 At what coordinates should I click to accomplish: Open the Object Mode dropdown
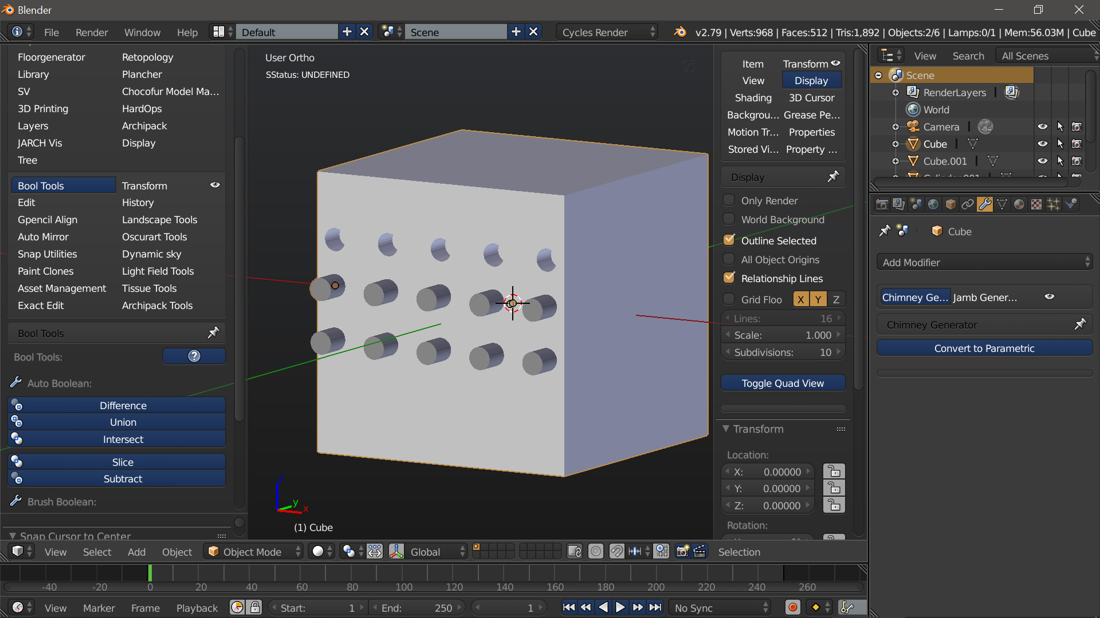point(254,552)
